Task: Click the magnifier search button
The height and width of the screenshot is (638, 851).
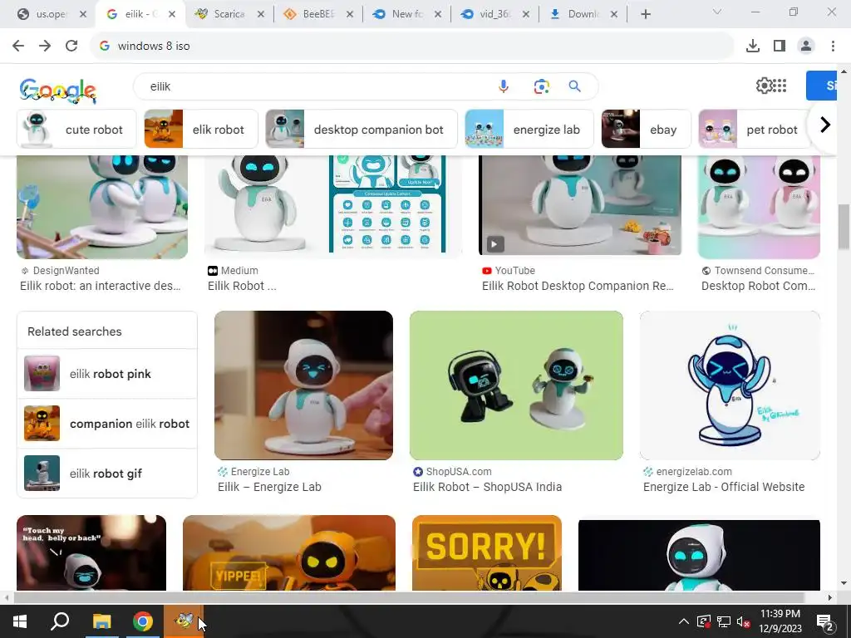Action: coord(575,86)
